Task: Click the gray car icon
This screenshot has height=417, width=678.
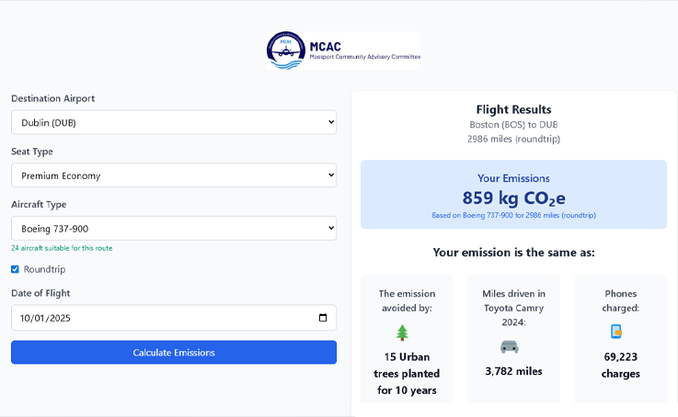Action: point(509,346)
